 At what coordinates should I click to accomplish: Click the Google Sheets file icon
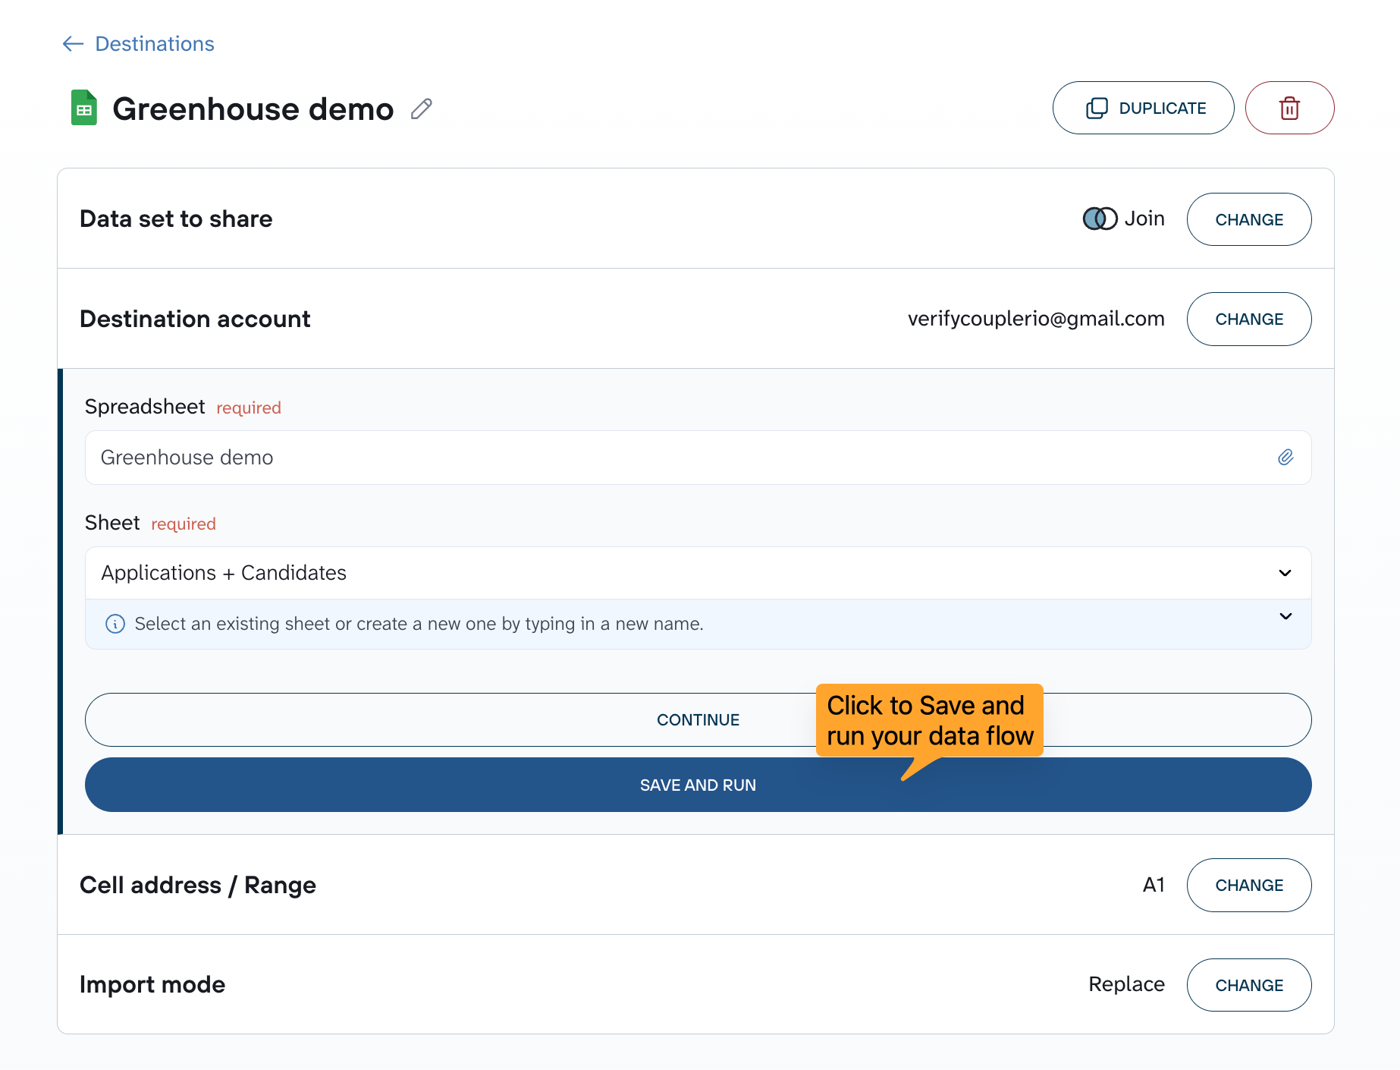click(x=84, y=108)
